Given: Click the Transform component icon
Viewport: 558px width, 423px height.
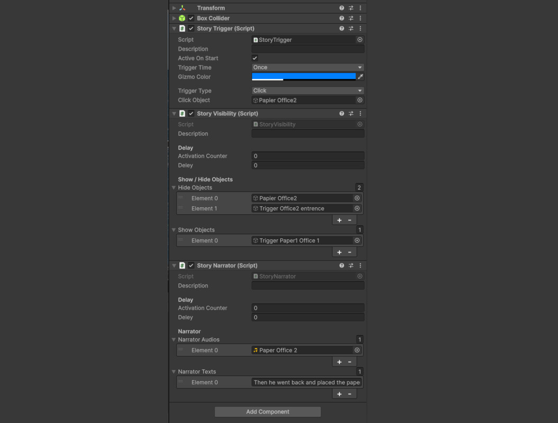Looking at the screenshot, I should 181,8.
